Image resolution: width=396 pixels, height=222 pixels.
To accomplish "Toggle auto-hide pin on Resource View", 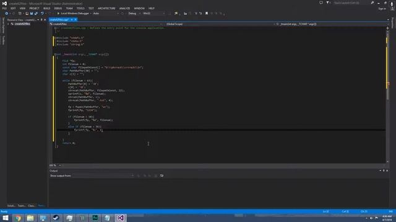I will (x=41, y=20).
